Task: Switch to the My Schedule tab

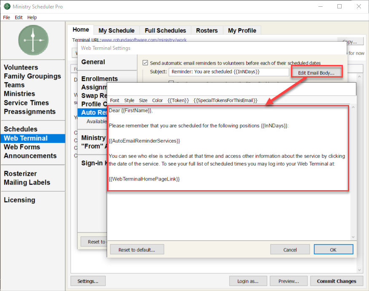Action: click(x=116, y=30)
